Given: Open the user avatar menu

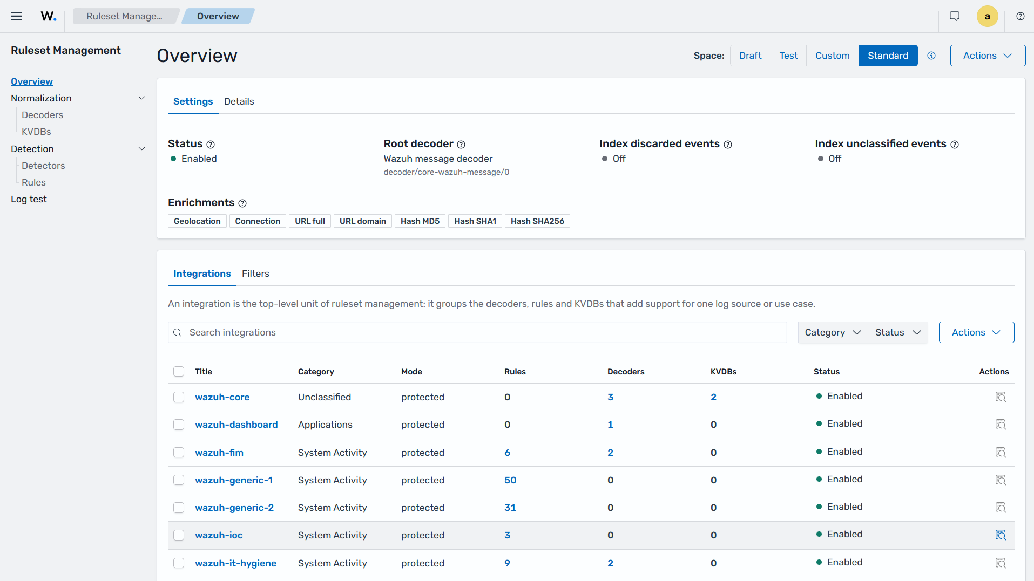Looking at the screenshot, I should click(x=987, y=16).
